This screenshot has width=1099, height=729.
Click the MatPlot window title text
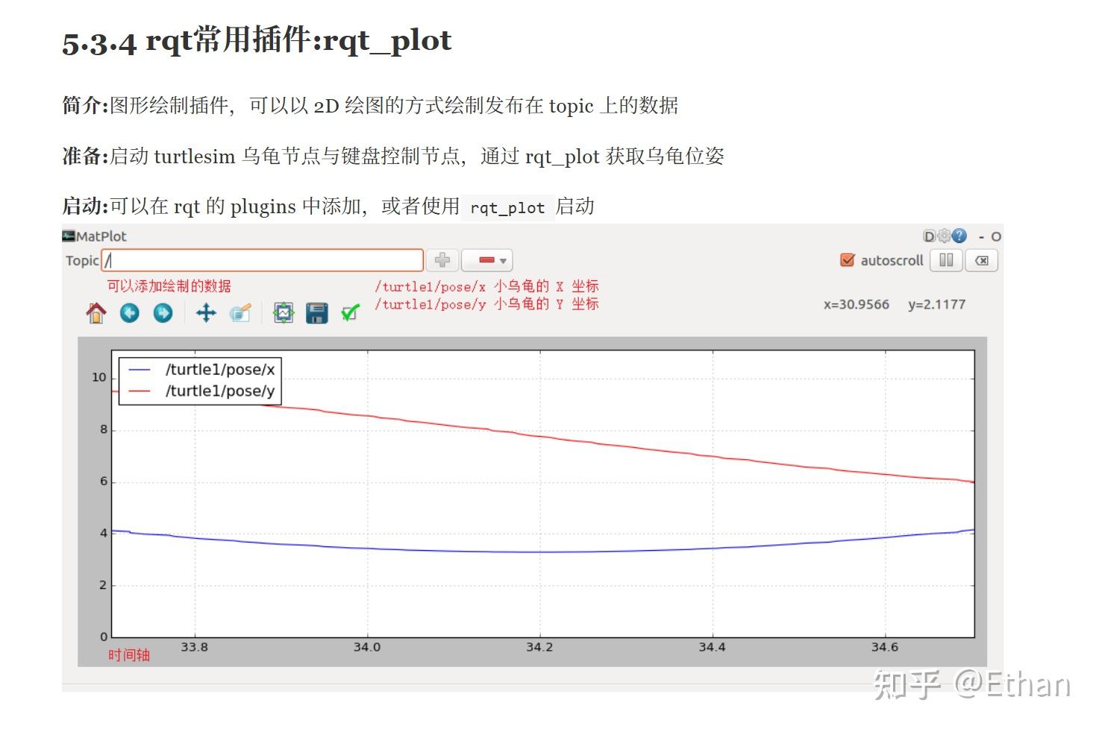101,236
